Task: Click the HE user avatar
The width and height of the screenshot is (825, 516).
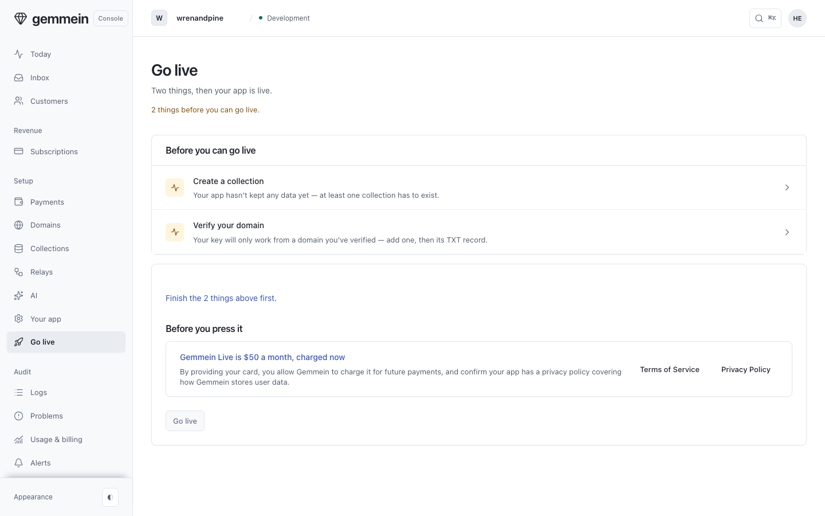Action: [797, 18]
